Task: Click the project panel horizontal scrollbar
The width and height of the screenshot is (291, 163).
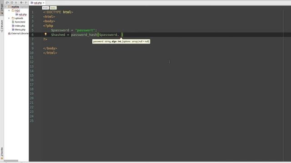Action: tap(11, 161)
